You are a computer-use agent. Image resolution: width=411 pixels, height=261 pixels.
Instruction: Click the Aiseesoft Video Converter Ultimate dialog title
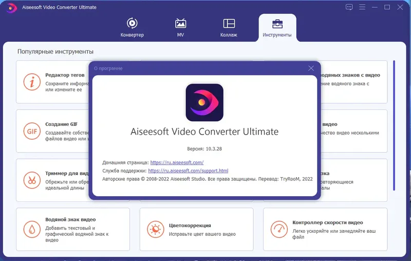204,132
